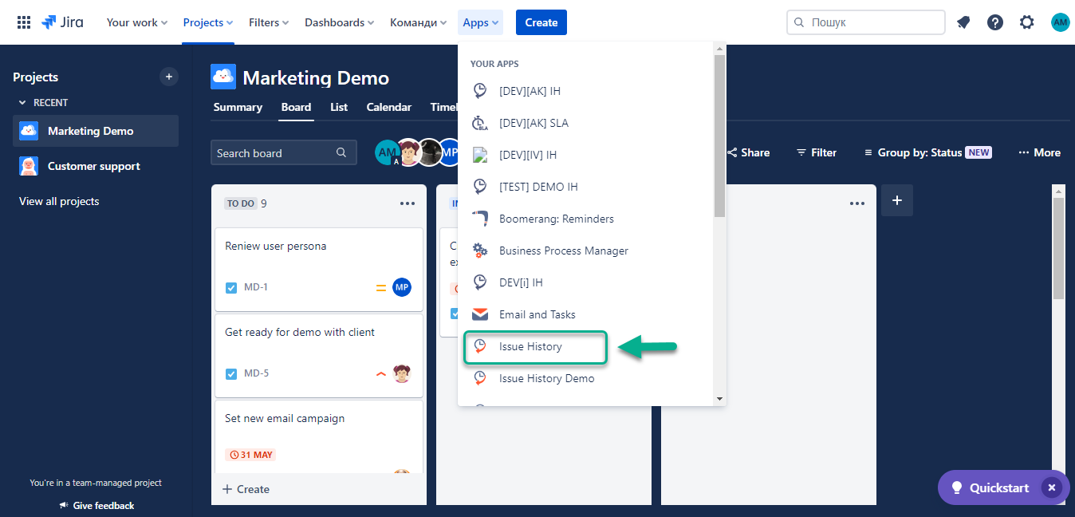Open the app switcher grid icon

[24, 22]
